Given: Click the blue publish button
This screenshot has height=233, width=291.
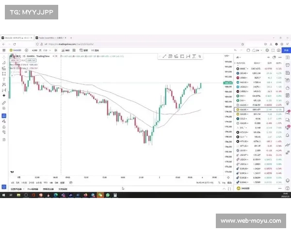Looking at the screenshot, I should coord(286,50).
